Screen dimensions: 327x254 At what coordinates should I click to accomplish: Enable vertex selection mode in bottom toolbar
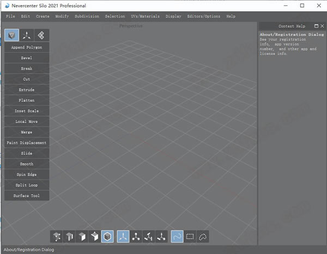point(57,237)
